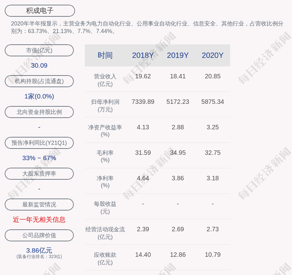
Task: Click the 预告净利同比(Y21Q1) pill
Action: point(39,143)
